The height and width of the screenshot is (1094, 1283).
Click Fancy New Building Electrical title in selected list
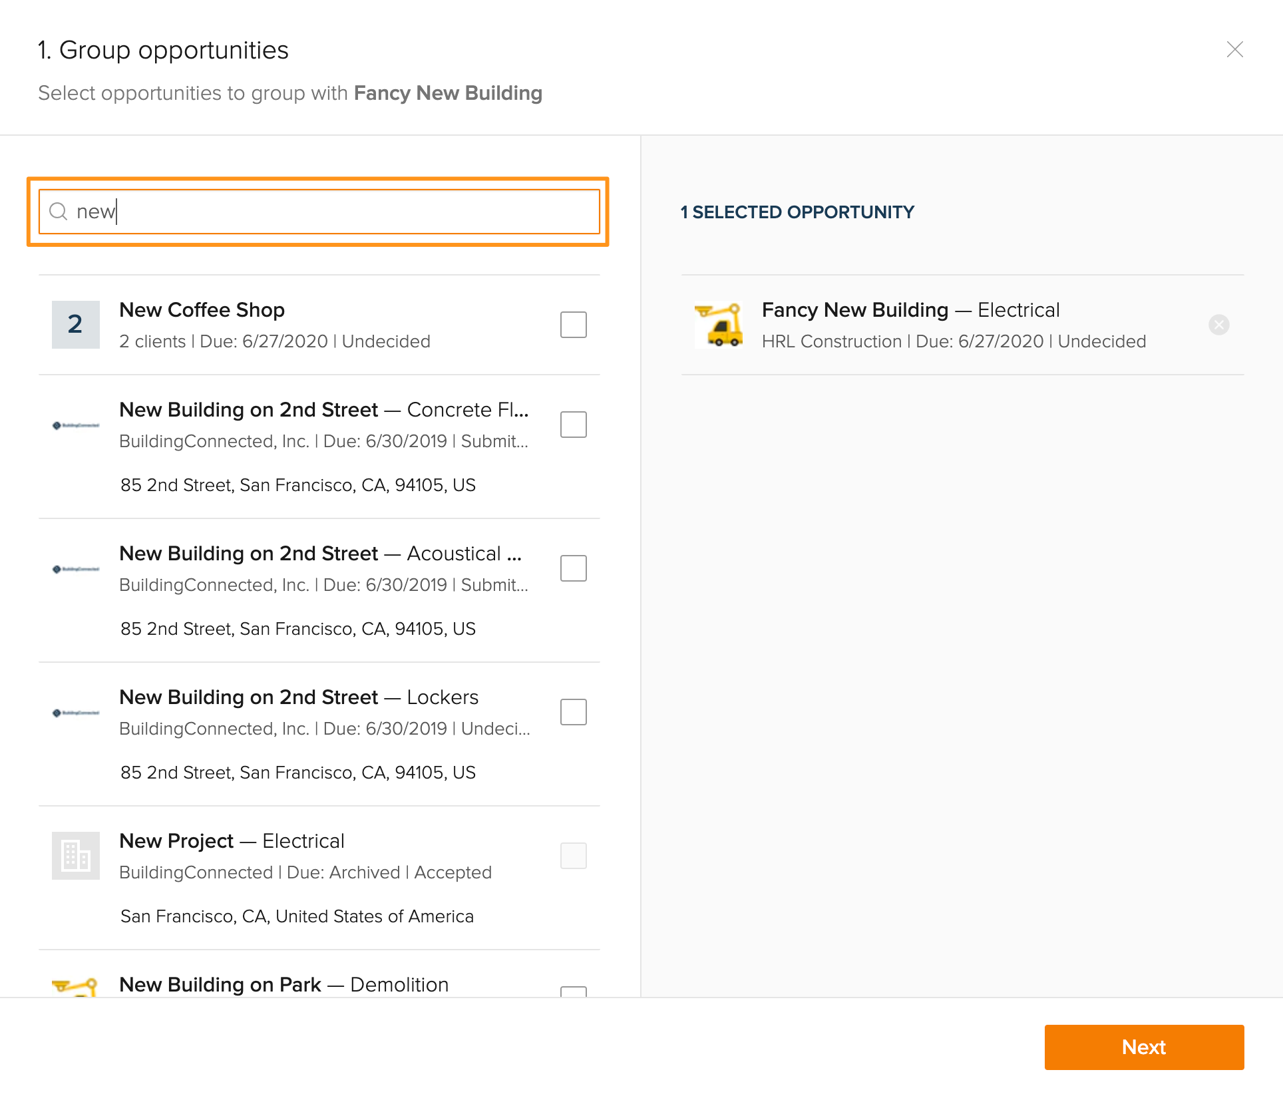(910, 310)
